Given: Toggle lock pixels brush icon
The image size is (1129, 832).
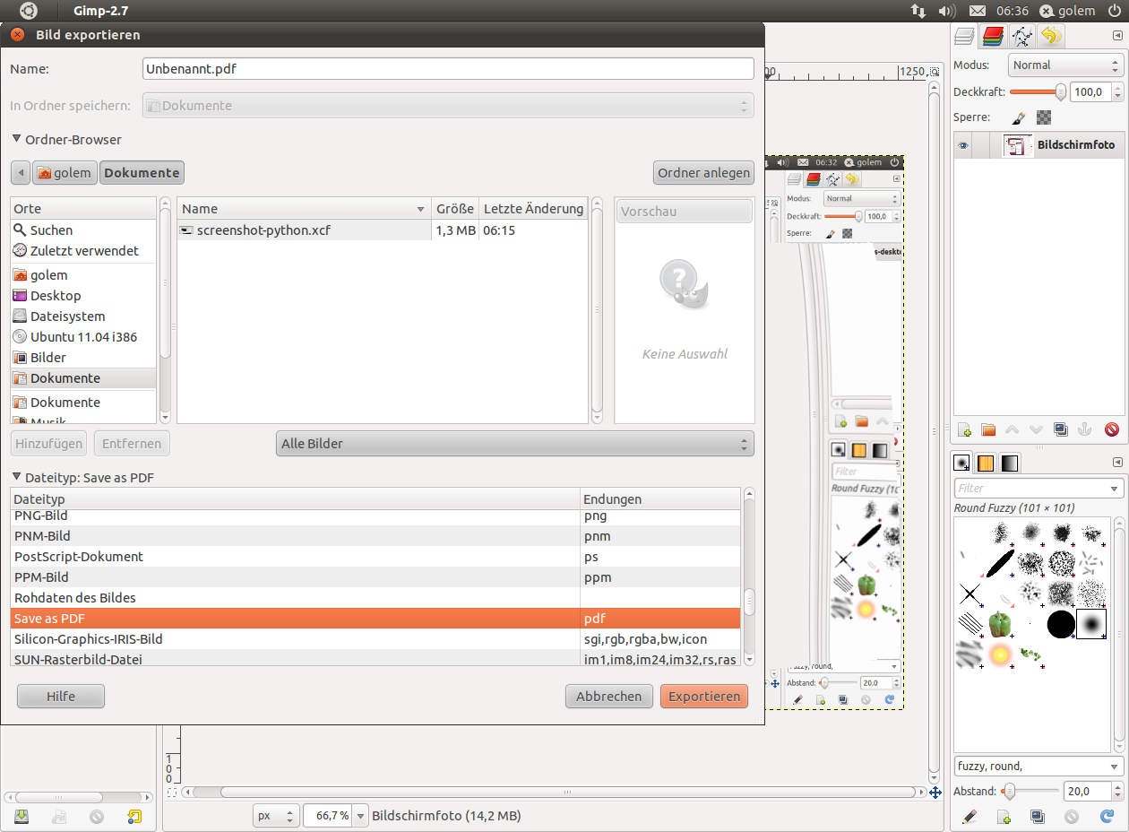Looking at the screenshot, I should coord(1019,117).
